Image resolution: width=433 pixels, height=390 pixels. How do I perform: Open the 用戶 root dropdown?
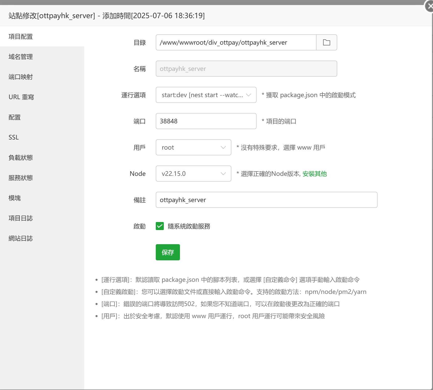tap(194, 147)
